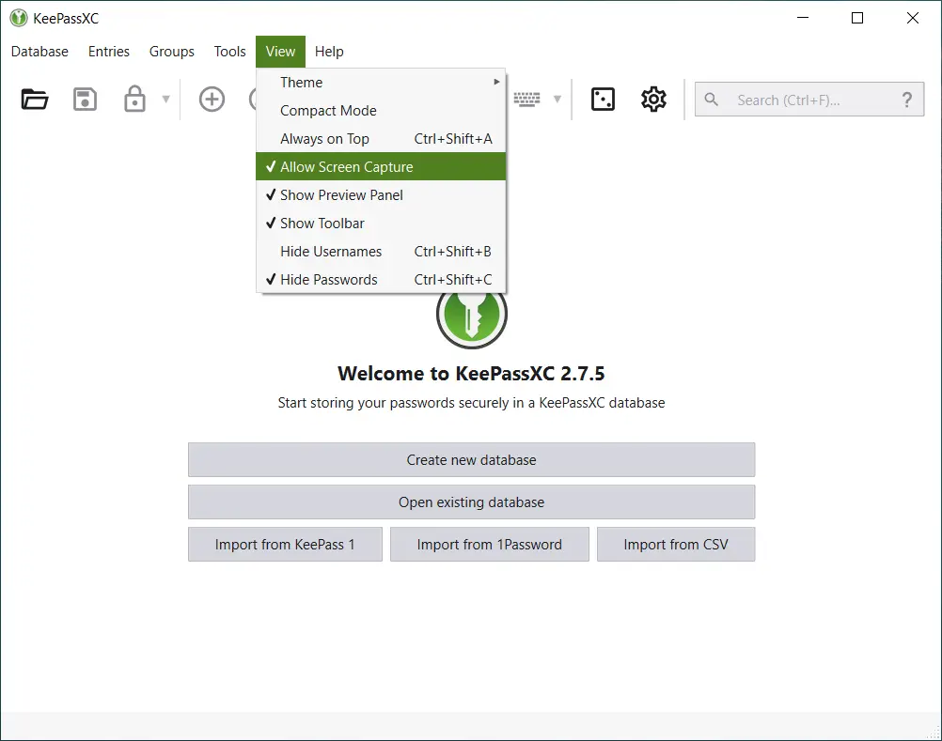Toggle Always on Top option

(x=381, y=139)
